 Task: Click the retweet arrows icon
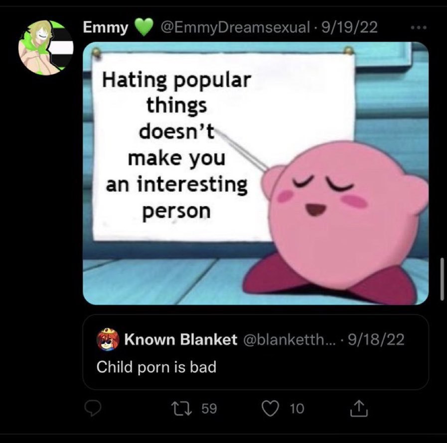[183, 409]
